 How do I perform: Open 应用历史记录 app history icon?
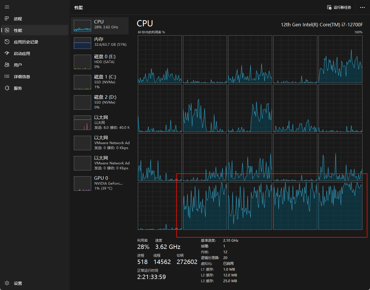(x=7, y=42)
